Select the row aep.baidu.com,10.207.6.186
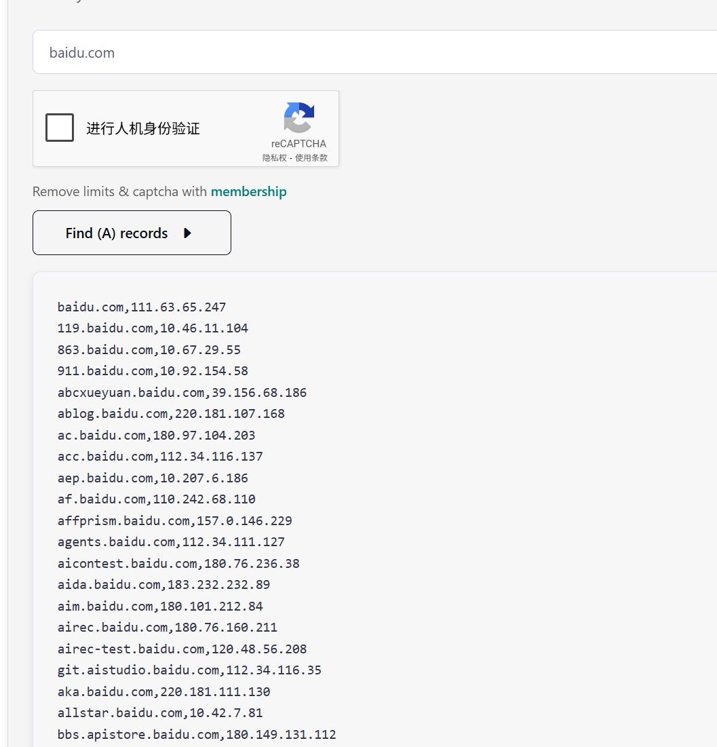 [x=153, y=478]
